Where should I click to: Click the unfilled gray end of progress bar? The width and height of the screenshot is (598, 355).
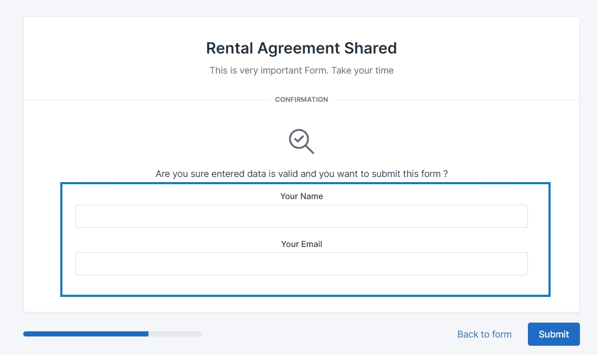(175, 334)
